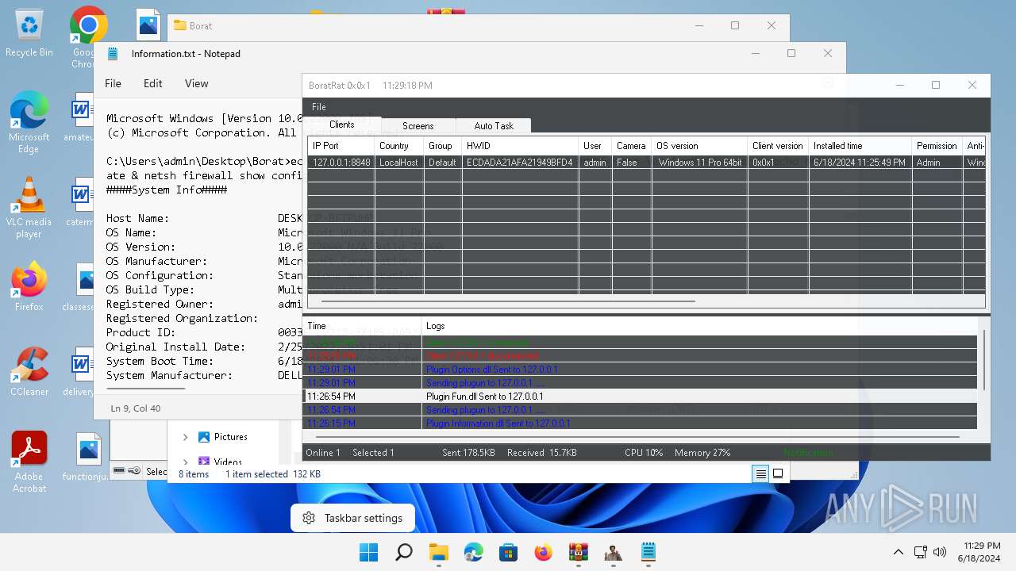Click the Time column header in logs
Viewport: 1016px width, 571px height.
[x=362, y=326]
